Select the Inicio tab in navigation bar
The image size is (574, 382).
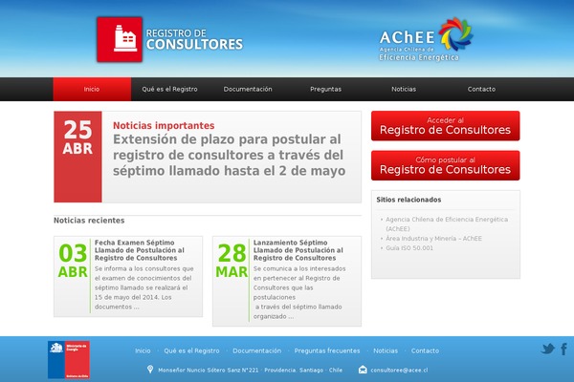[92, 89]
